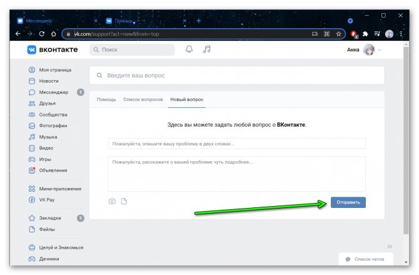Bookmark this page with star icon

[x=338, y=34]
